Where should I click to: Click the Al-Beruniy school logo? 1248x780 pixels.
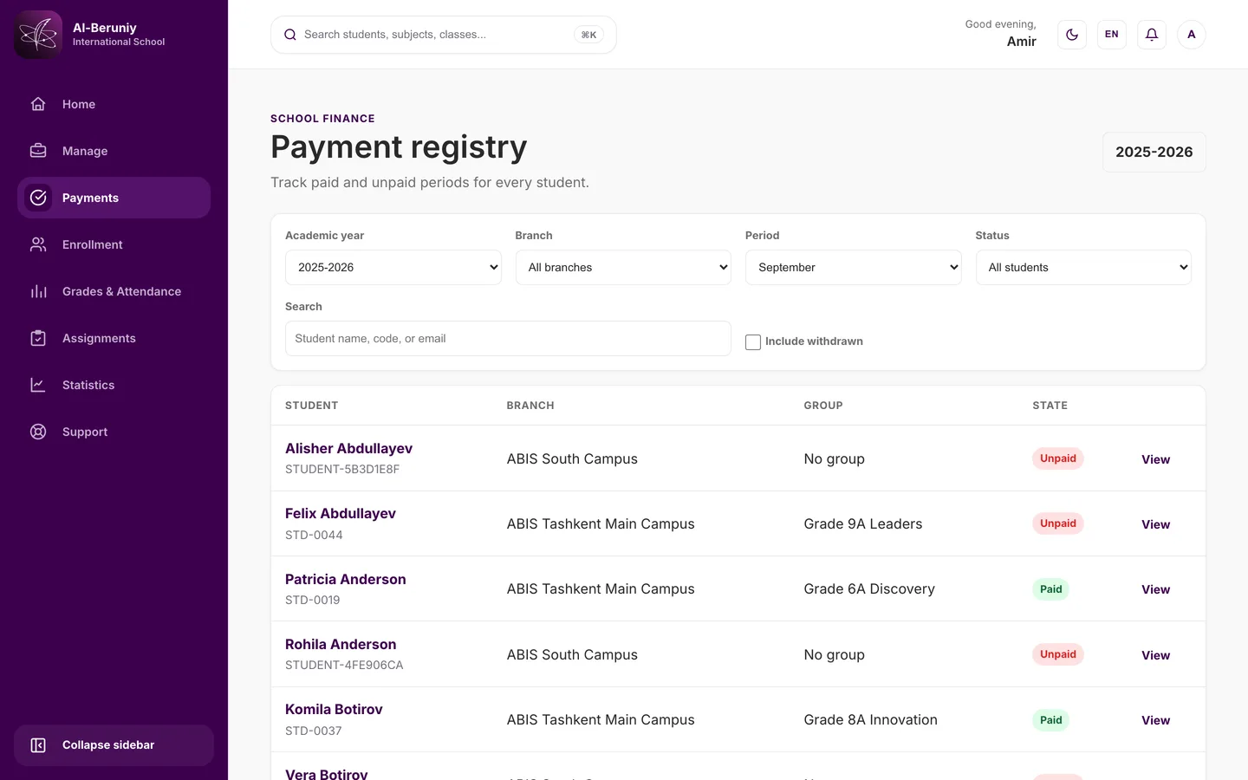pos(38,35)
